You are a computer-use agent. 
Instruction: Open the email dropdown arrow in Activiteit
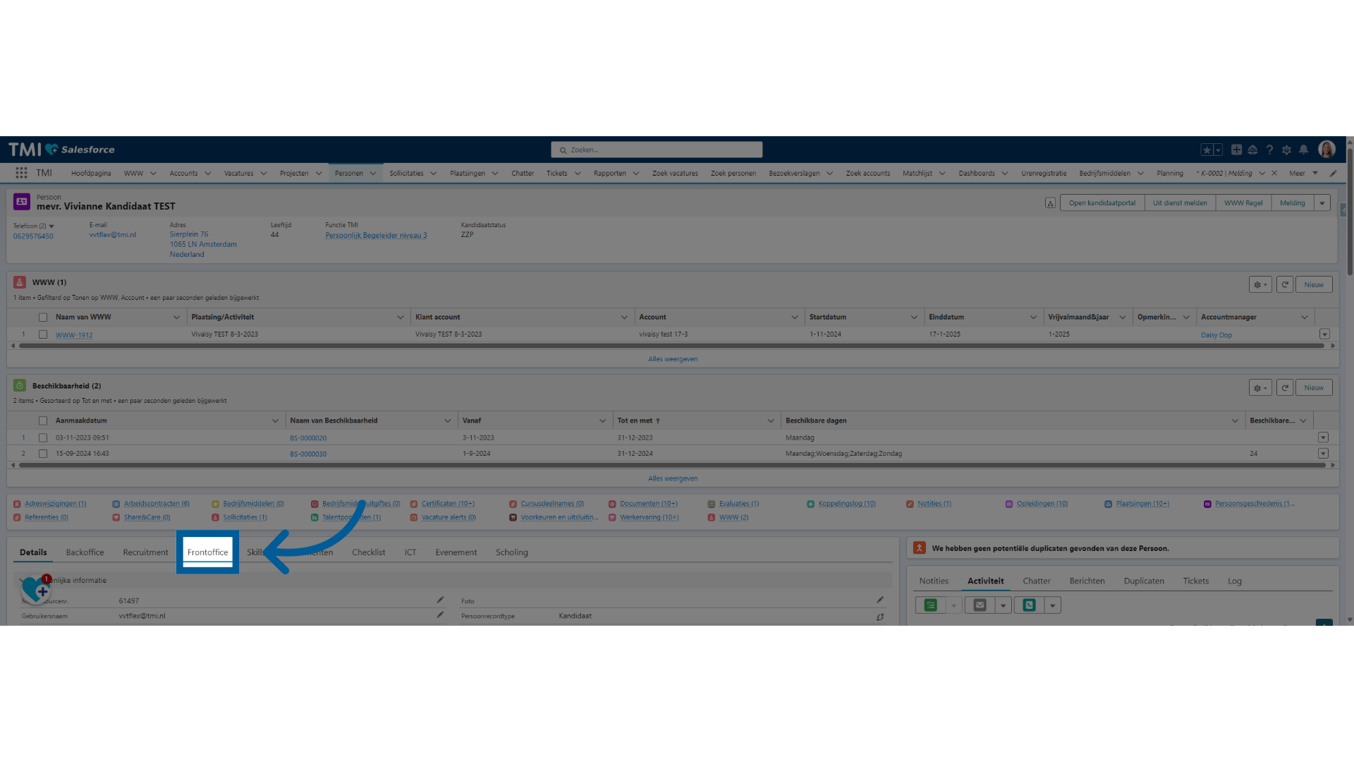1003,605
